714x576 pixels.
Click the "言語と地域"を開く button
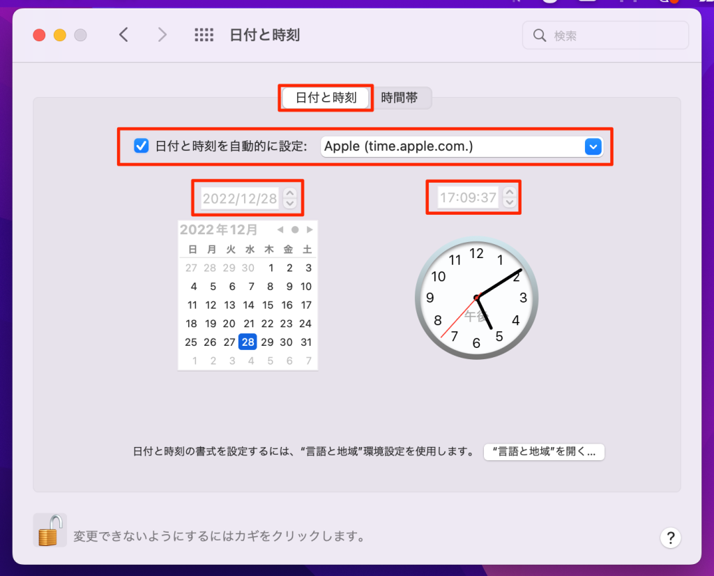(544, 451)
